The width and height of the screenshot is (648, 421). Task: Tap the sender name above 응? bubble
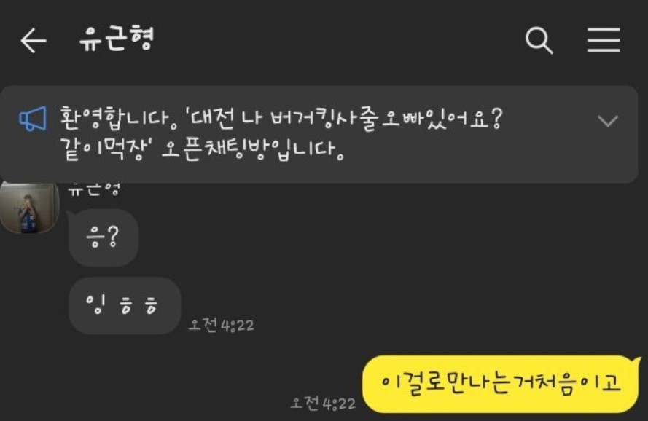coord(94,189)
